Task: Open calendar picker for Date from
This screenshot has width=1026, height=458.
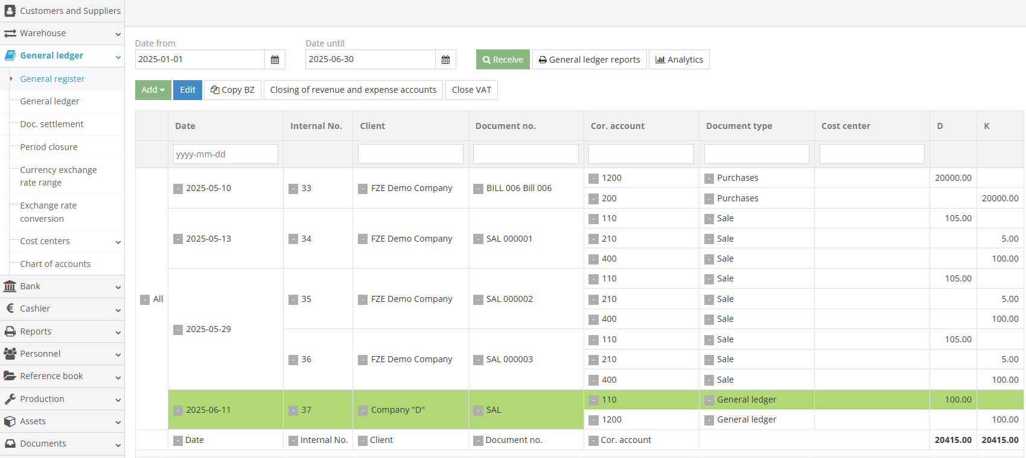Action: point(275,60)
